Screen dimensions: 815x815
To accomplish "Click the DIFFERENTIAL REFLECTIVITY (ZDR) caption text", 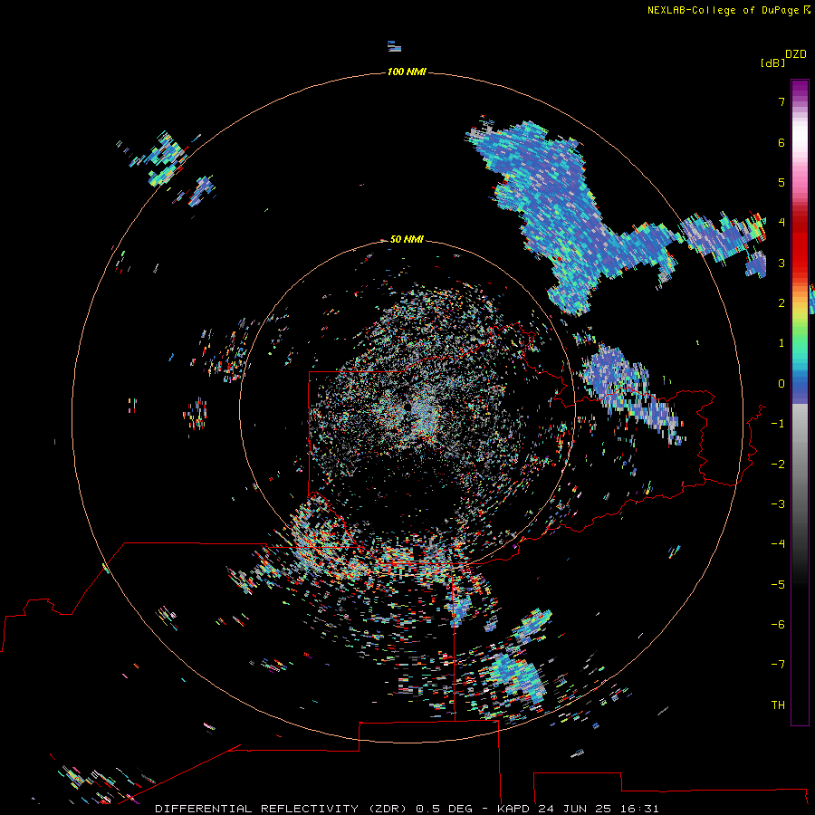I will [x=283, y=809].
